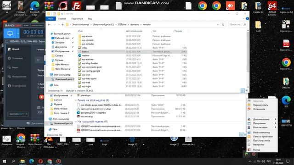Click the green Open Server flag tray icon

pos(246,154)
